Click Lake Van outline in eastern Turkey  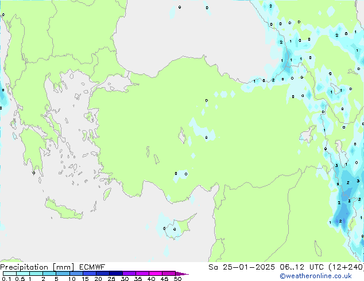pos(308,135)
